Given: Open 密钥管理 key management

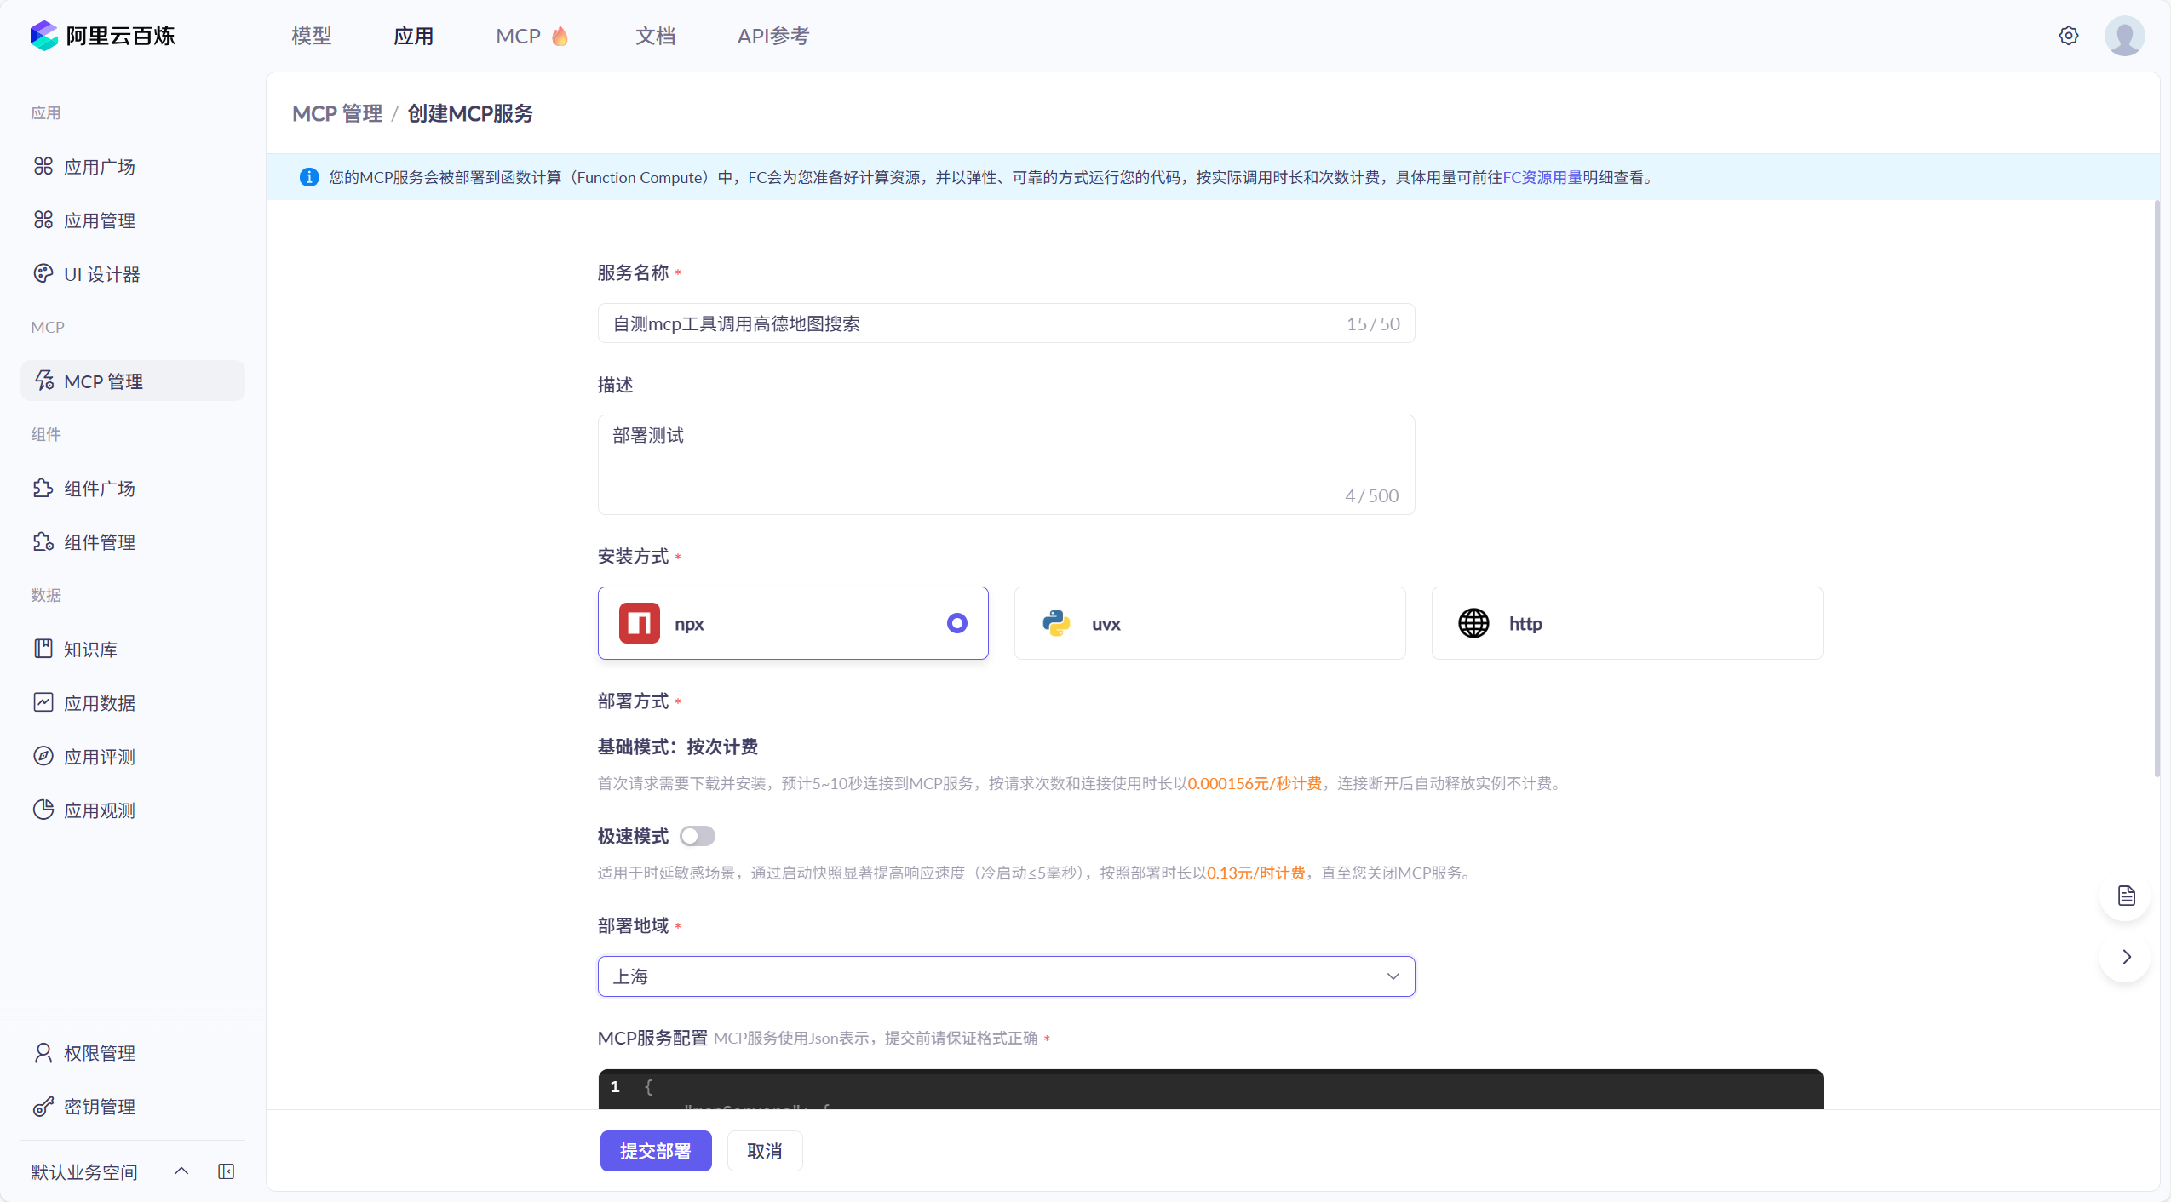Looking at the screenshot, I should coord(99,1107).
